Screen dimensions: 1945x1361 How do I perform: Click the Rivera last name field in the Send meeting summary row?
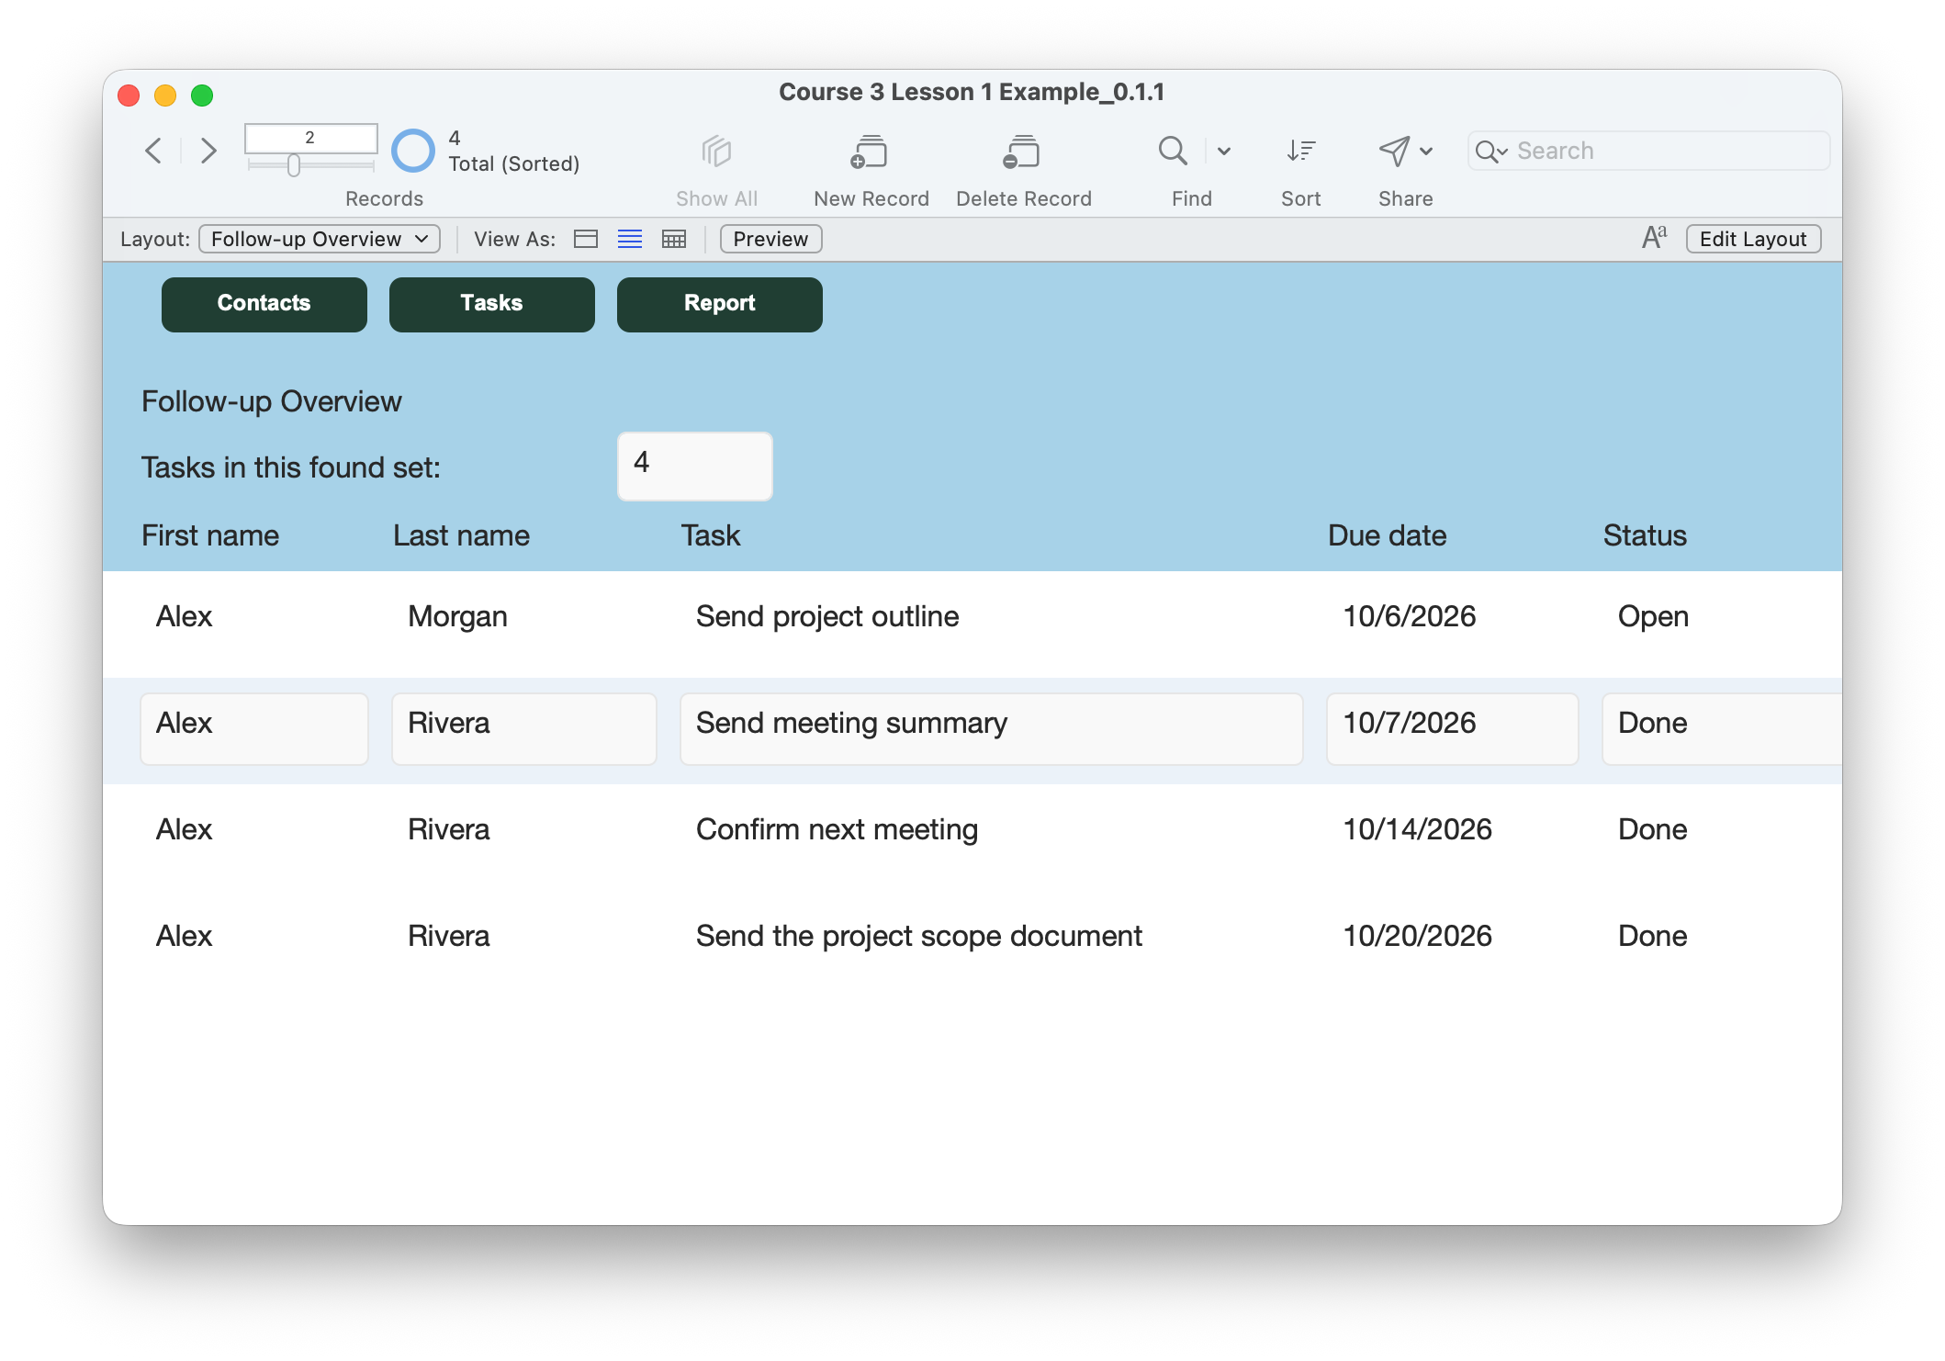524,728
